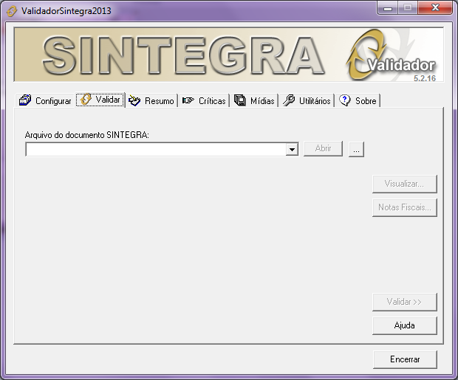Click the ValidadorSintegra2013 title bar icon
Screen dimensions: 458x380
pyautogui.click(x=12, y=10)
